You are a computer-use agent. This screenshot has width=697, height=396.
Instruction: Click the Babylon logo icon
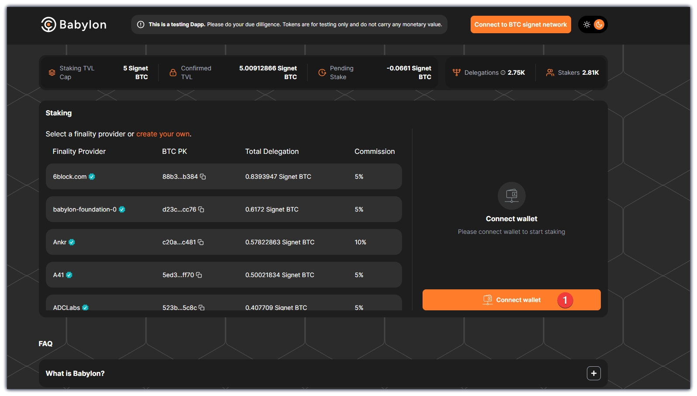point(49,24)
